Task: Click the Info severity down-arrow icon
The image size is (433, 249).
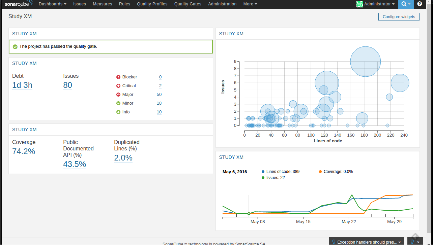Action: [x=118, y=112]
